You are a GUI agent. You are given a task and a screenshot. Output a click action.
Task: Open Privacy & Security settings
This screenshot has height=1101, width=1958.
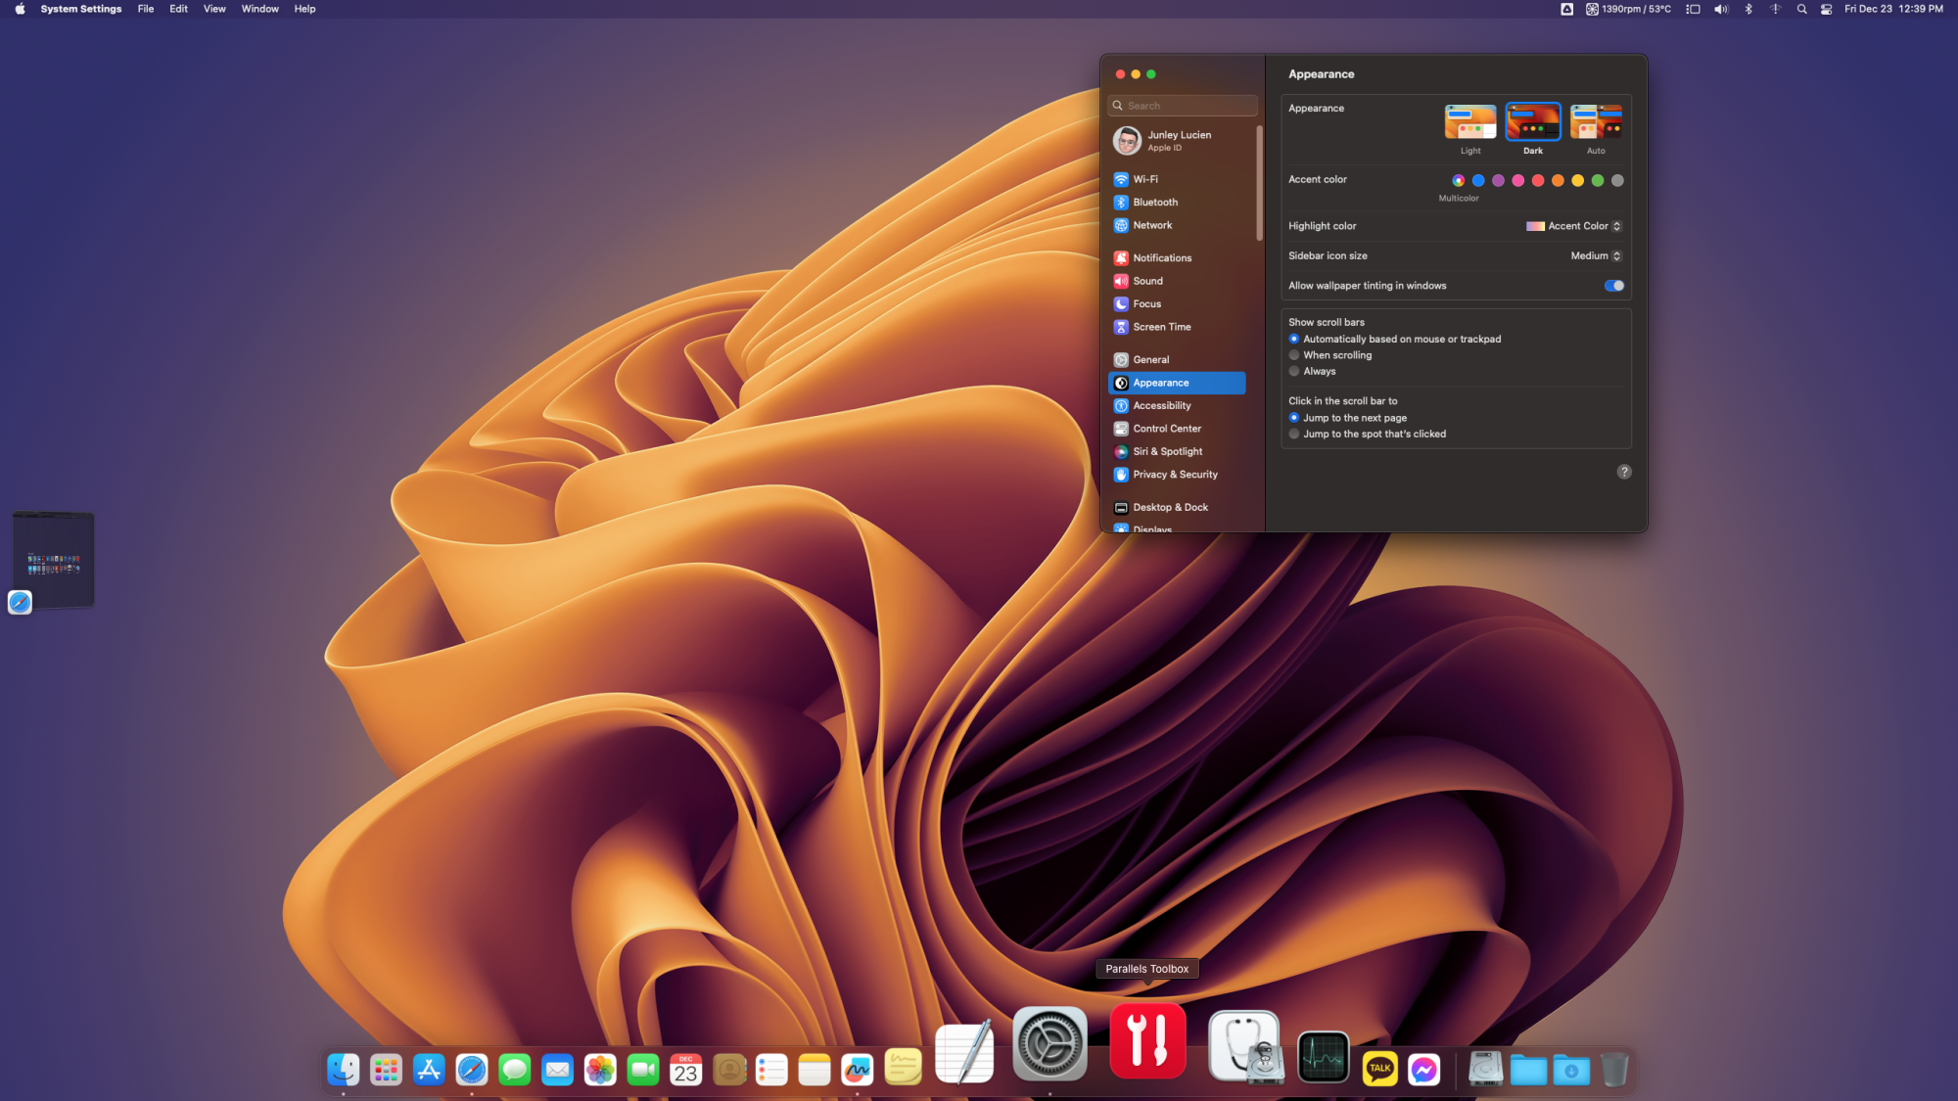[1175, 475]
